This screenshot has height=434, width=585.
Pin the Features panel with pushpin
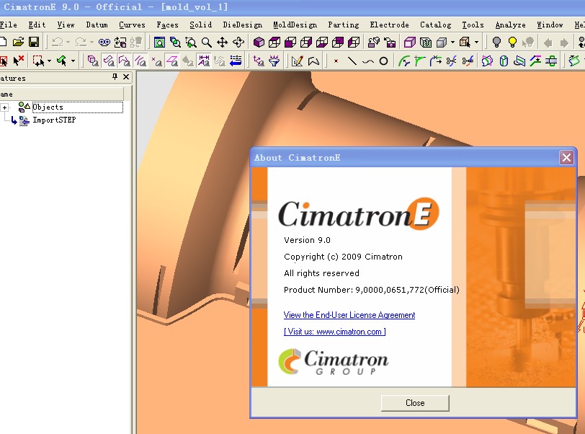click(115, 77)
